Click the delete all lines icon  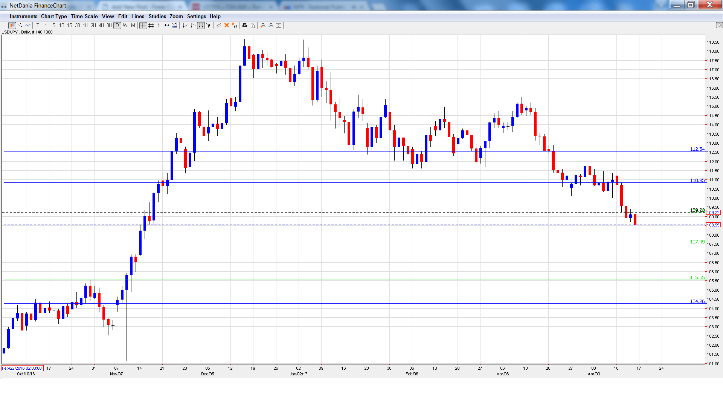pos(235,25)
